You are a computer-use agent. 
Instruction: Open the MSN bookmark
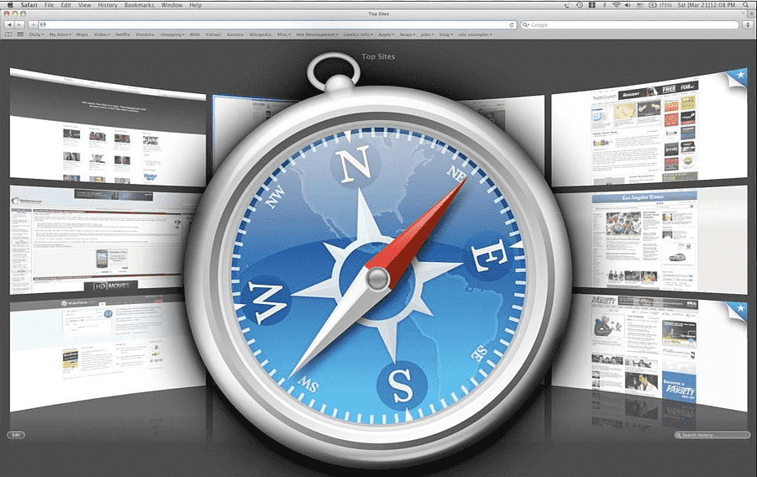pos(195,34)
